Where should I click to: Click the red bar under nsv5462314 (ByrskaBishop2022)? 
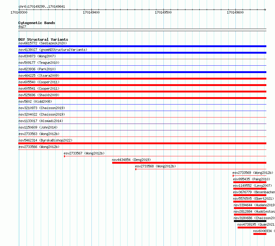[142, 143]
